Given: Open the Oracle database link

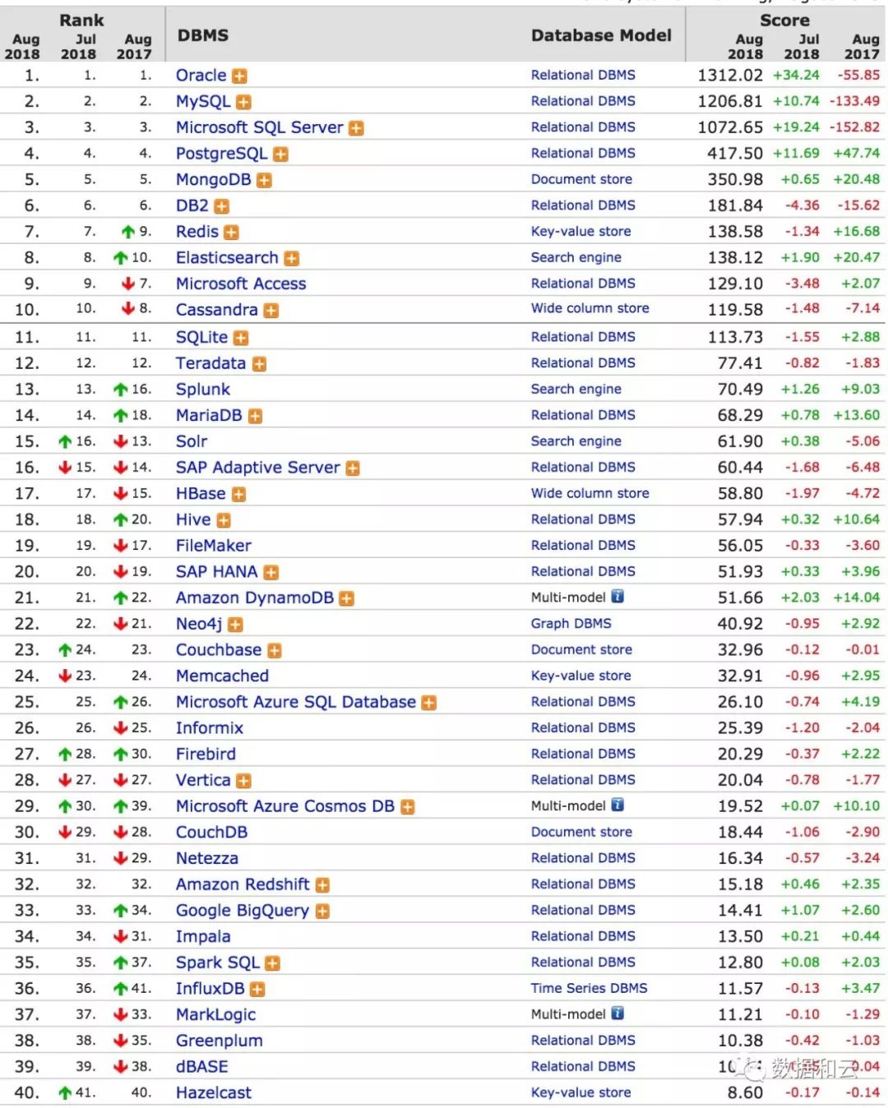Looking at the screenshot, I should [201, 76].
